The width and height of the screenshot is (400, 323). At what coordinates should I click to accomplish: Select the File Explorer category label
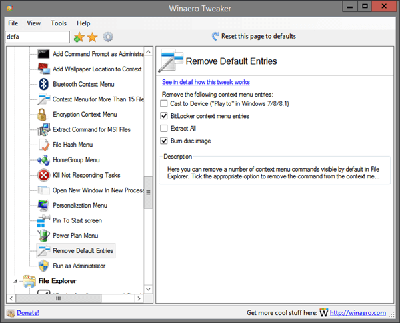coord(57,281)
